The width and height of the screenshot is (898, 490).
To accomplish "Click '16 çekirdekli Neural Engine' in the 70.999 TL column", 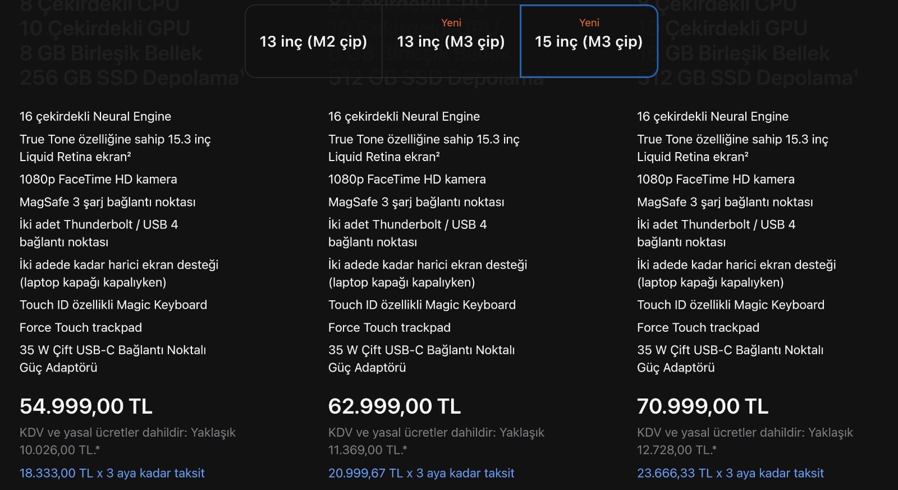I will [713, 116].
